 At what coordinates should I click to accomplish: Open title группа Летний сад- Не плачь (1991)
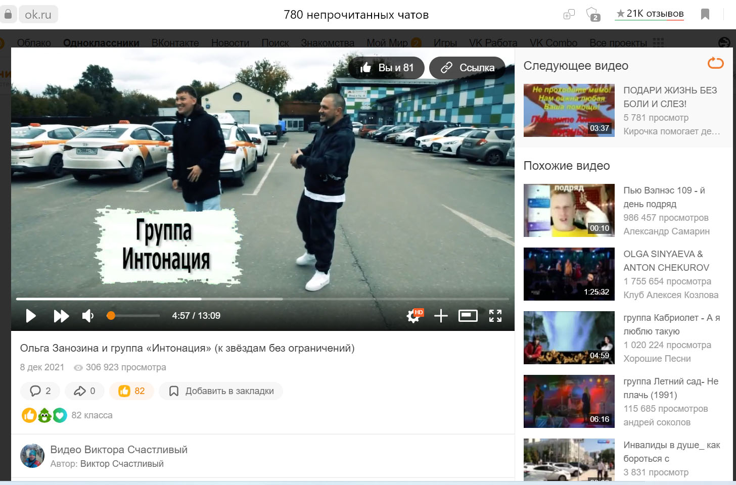671,388
